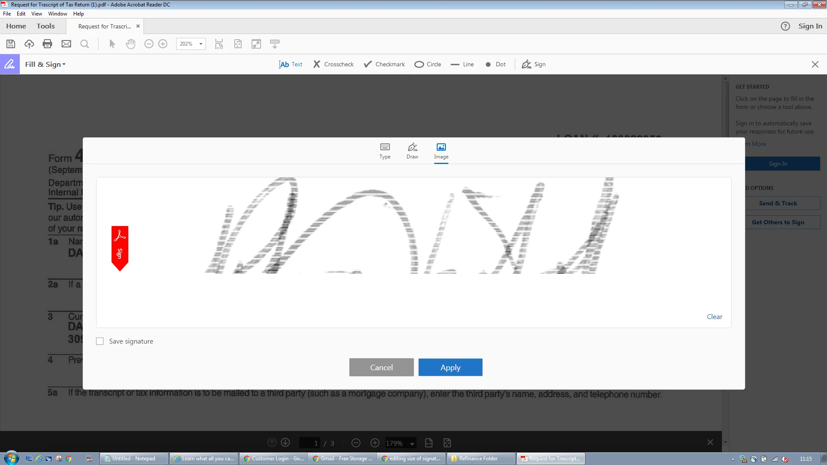The width and height of the screenshot is (827, 465).
Task: Select the Type signature option
Action: pos(385,151)
